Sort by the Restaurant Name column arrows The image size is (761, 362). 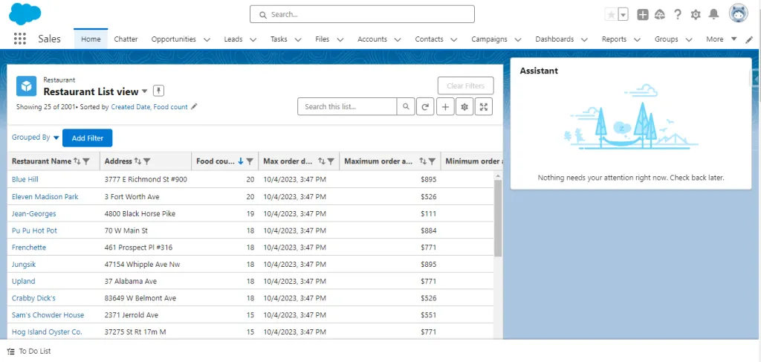tap(77, 161)
